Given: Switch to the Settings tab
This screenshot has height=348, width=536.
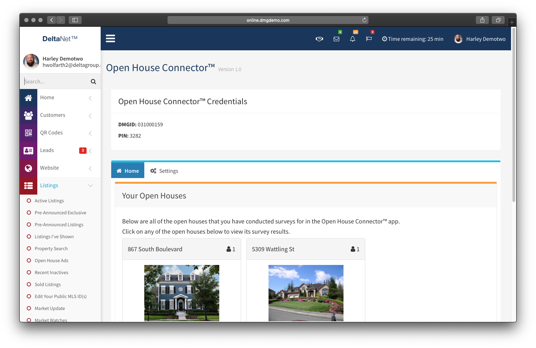Looking at the screenshot, I should point(164,171).
